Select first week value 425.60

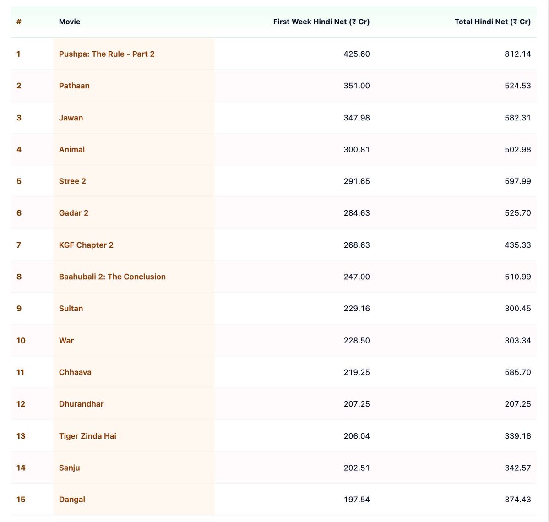tap(356, 54)
